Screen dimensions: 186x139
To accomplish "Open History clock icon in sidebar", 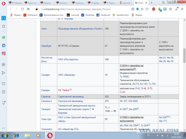I will click(3, 92).
